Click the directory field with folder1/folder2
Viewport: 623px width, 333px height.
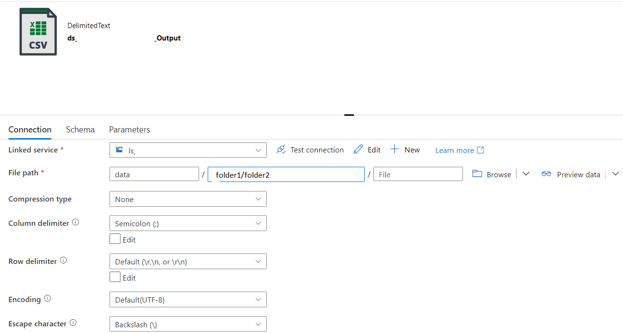[286, 174]
